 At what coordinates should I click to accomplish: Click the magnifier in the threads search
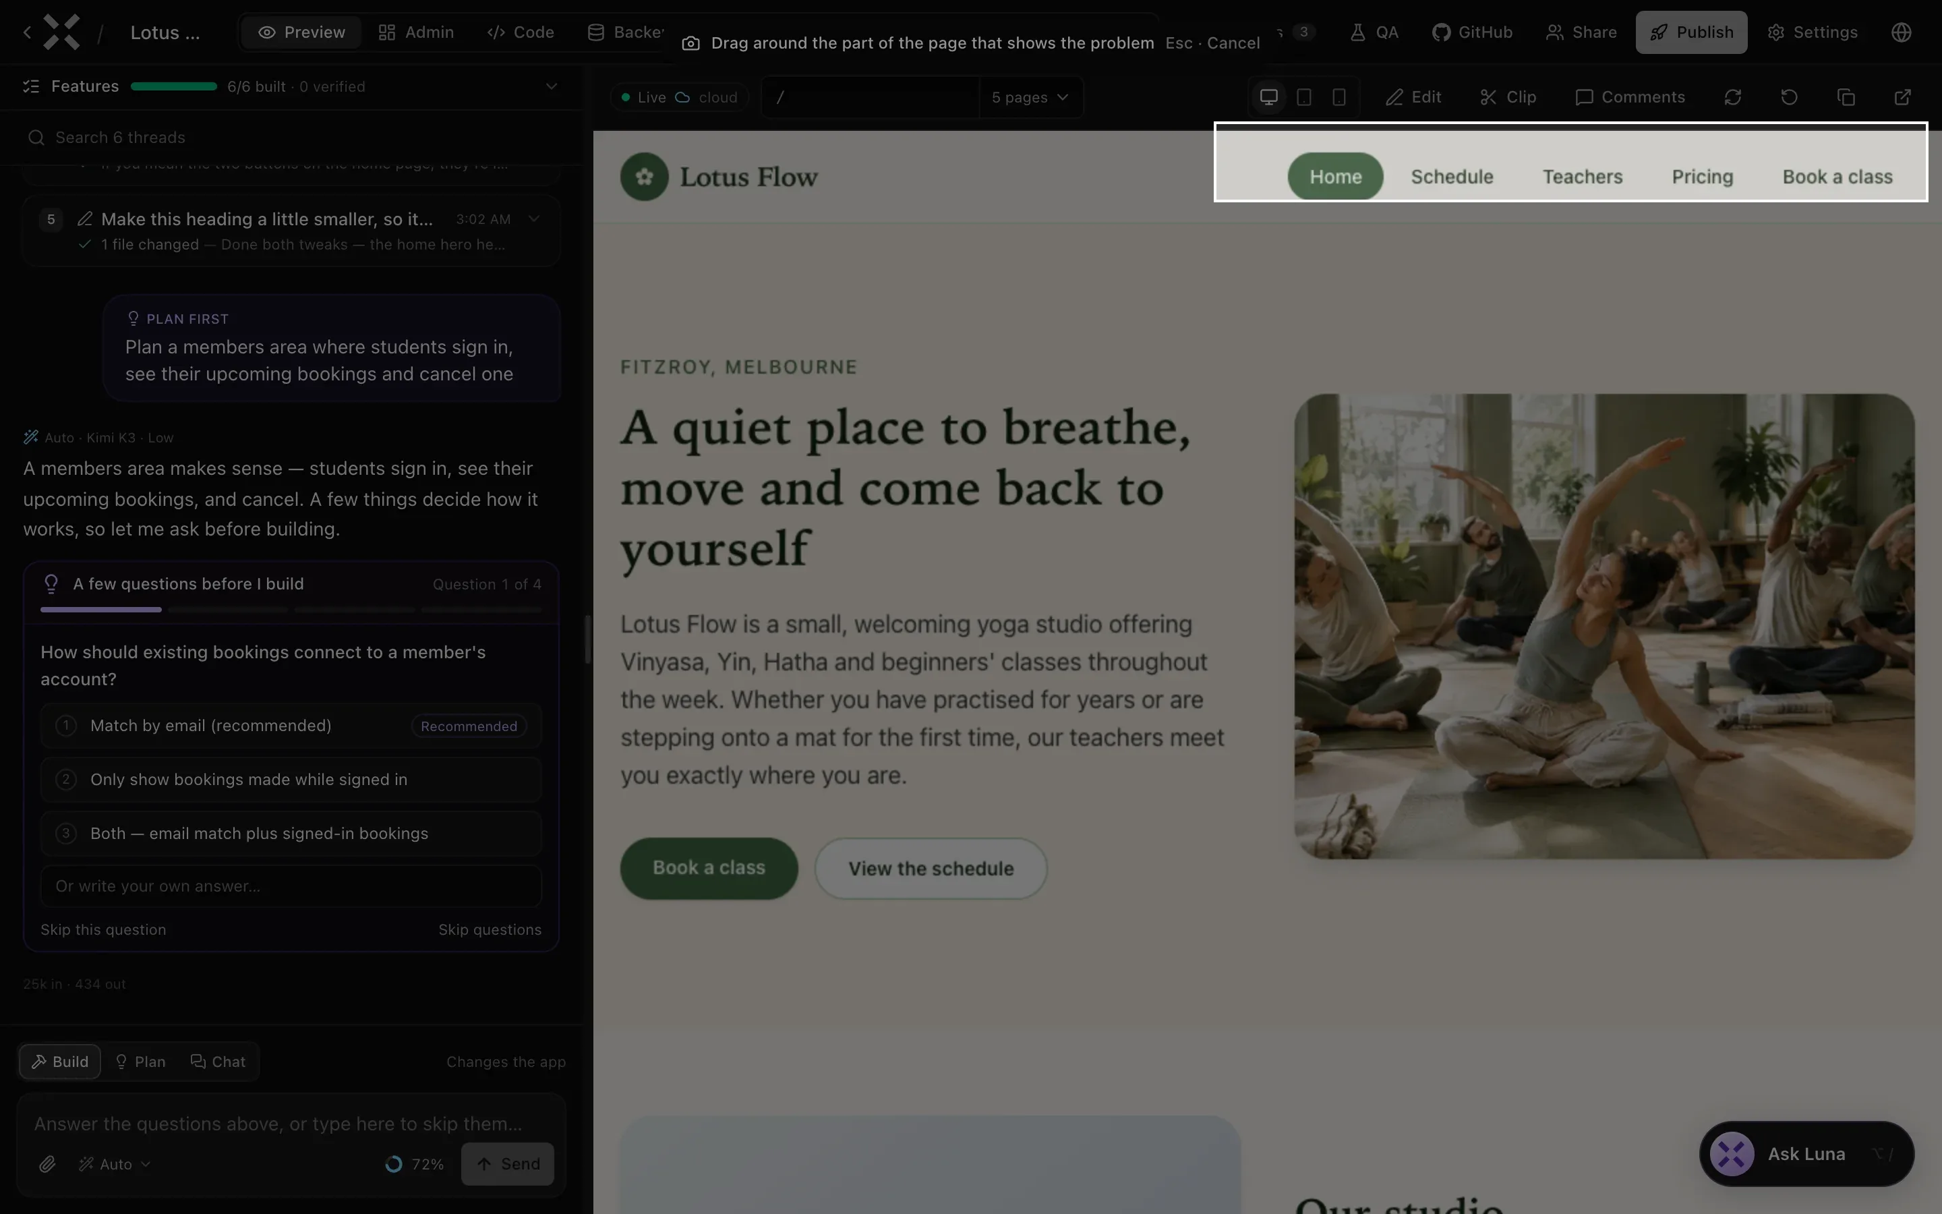point(36,138)
